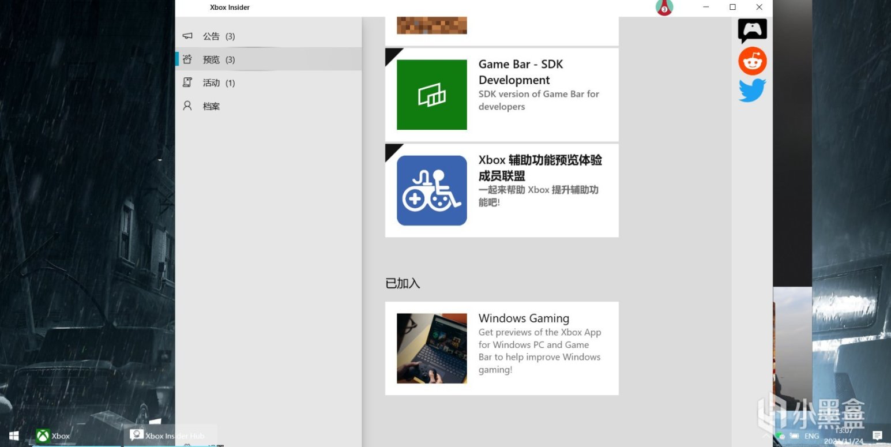Viewport: 891px width, 447px height.
Task: Open the Twitter bird icon
Action: click(x=753, y=91)
